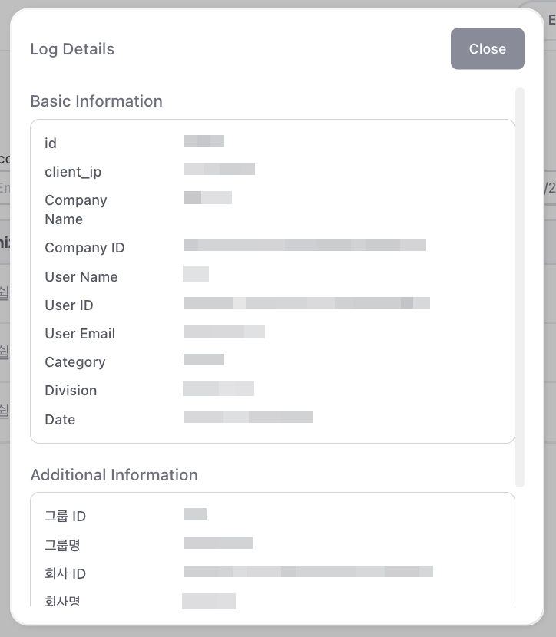Select the Company ID value

(305, 246)
